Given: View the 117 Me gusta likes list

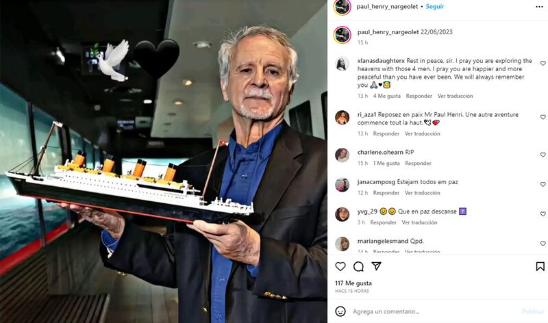Looking at the screenshot, I should [353, 283].
